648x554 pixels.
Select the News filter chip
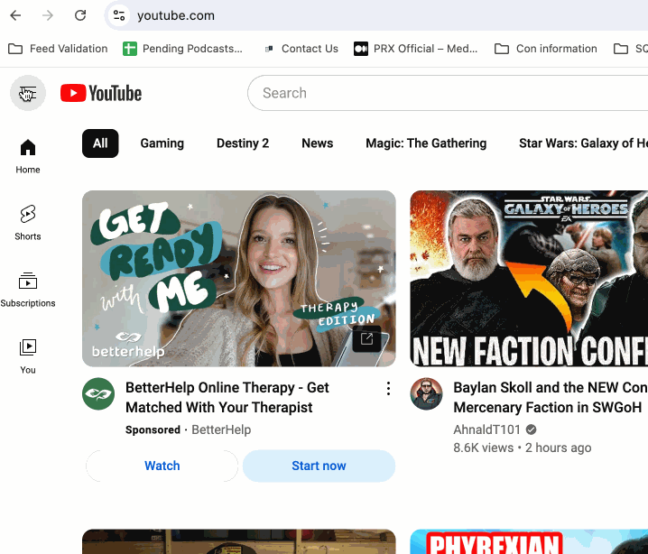click(x=318, y=143)
